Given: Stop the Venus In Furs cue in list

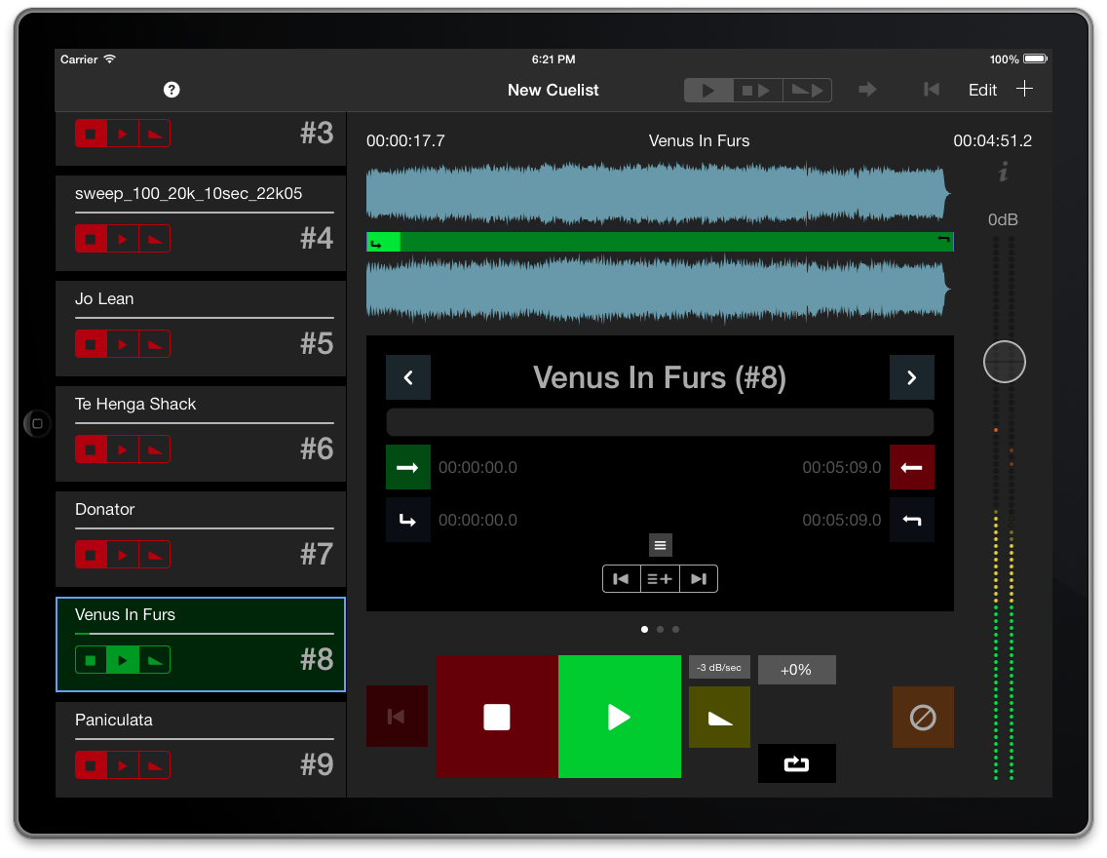Looking at the screenshot, I should click(x=91, y=660).
